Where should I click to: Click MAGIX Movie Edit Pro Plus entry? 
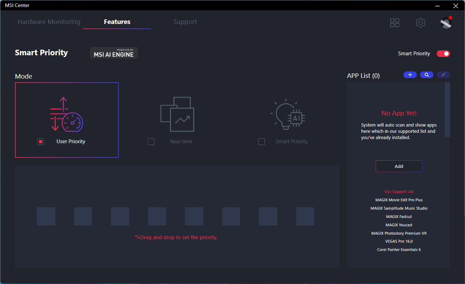pos(399,200)
